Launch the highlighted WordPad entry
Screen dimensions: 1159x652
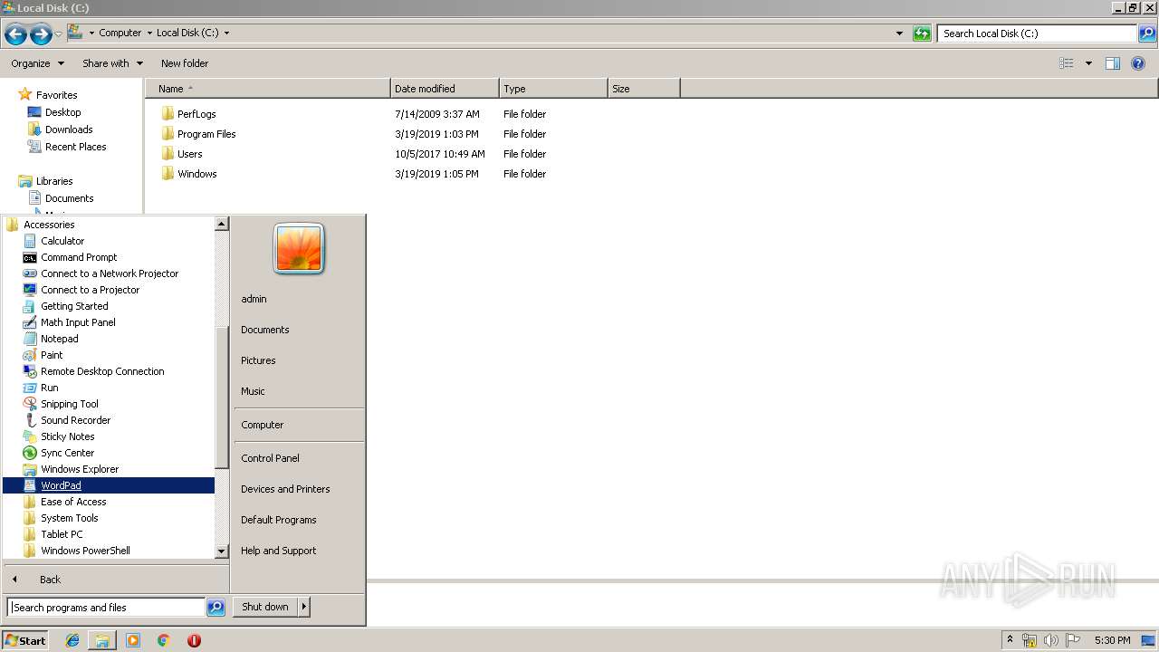pyautogui.click(x=109, y=485)
